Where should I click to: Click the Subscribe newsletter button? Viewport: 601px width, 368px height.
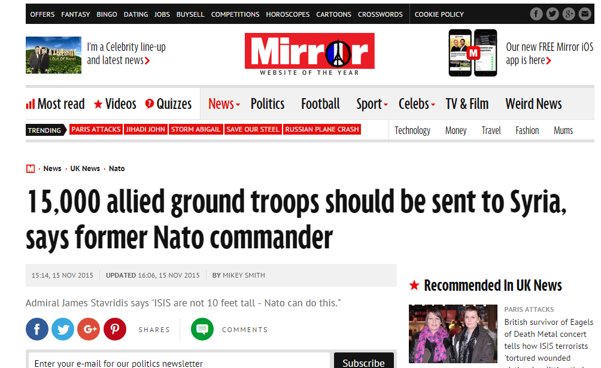[x=364, y=361]
